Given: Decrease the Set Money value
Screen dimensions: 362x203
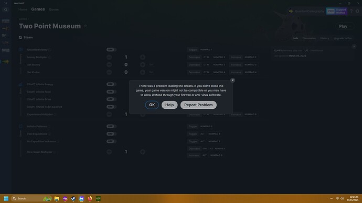Looking at the screenshot, I should 109,65.
